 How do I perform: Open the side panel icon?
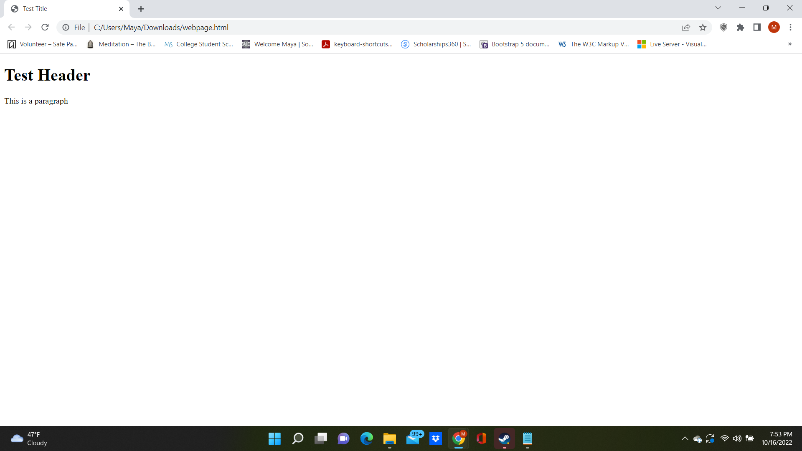(757, 27)
